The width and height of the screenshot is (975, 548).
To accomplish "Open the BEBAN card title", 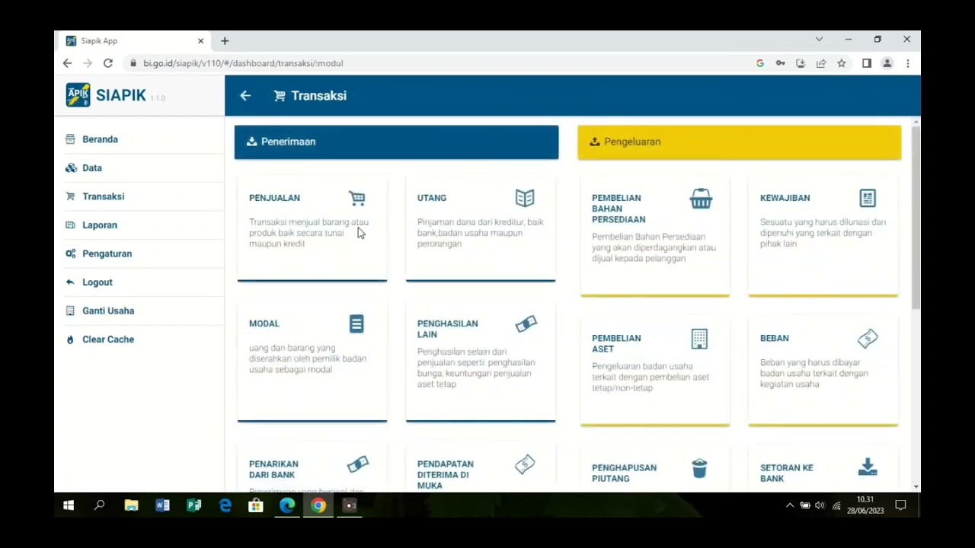I will 774,338.
